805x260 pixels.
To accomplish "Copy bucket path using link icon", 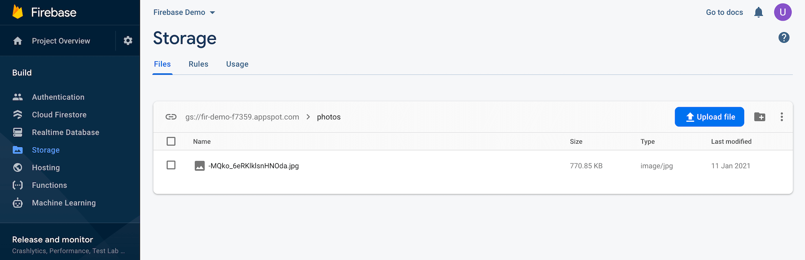I will pos(171,117).
